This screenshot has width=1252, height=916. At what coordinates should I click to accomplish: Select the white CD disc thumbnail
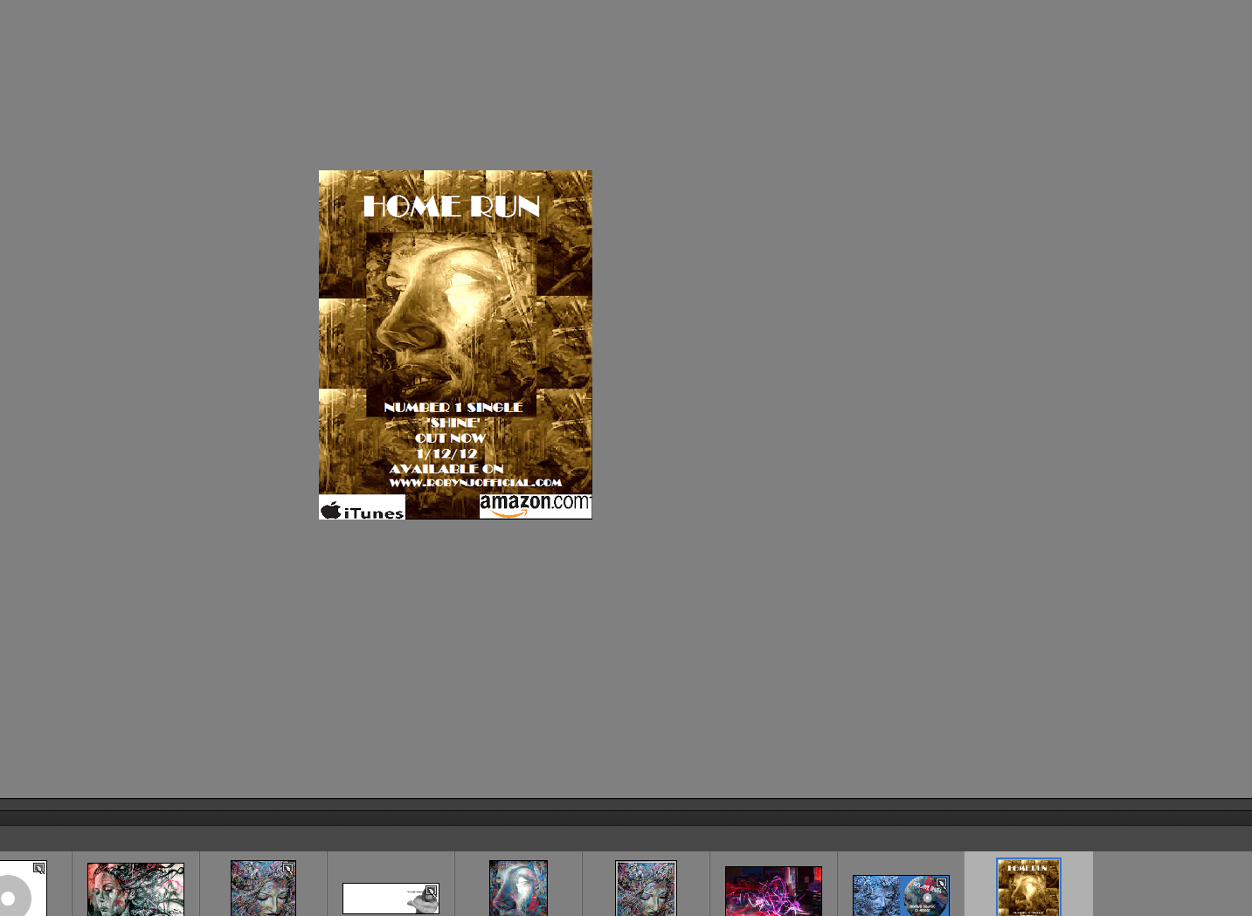[23, 889]
